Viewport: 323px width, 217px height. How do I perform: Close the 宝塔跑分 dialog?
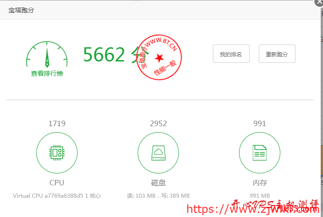[x=318, y=2]
